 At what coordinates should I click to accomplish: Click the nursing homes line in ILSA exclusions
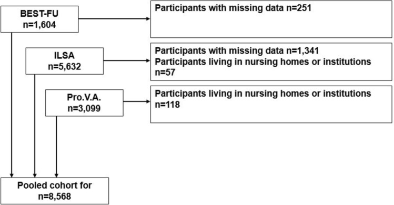(x=263, y=61)
